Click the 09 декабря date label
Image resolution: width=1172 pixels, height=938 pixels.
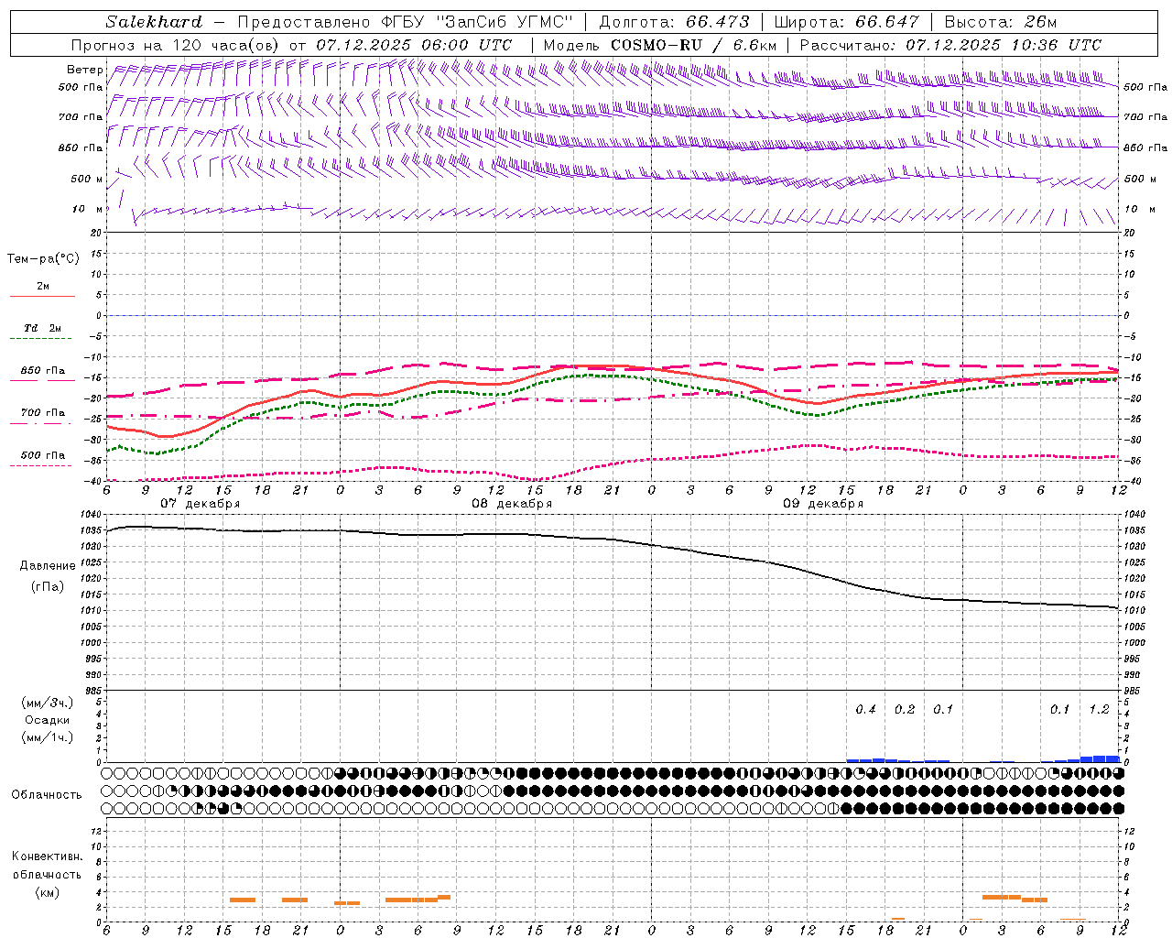(823, 504)
